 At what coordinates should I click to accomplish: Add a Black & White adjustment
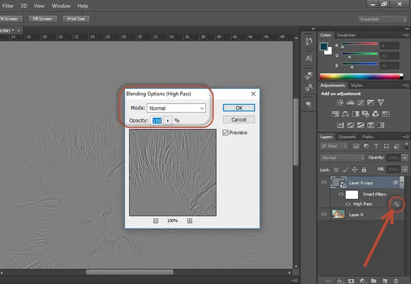point(355,114)
